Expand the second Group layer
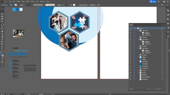This screenshot has width=170, height=95. coord(138,73)
